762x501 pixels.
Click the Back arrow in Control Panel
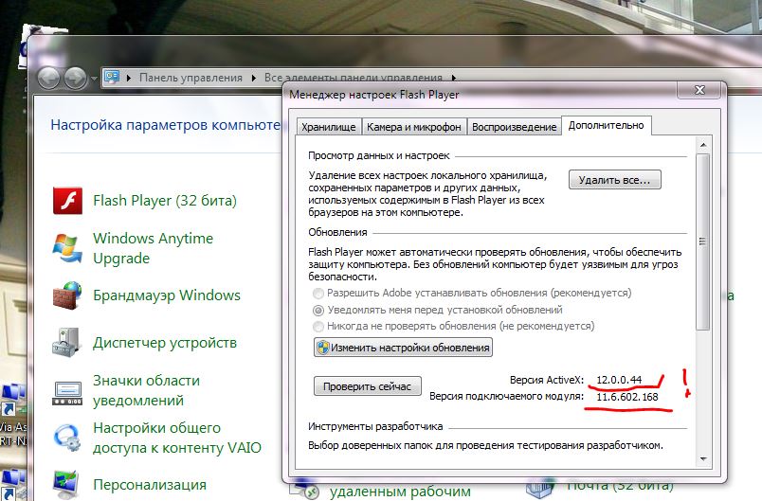click(x=48, y=78)
